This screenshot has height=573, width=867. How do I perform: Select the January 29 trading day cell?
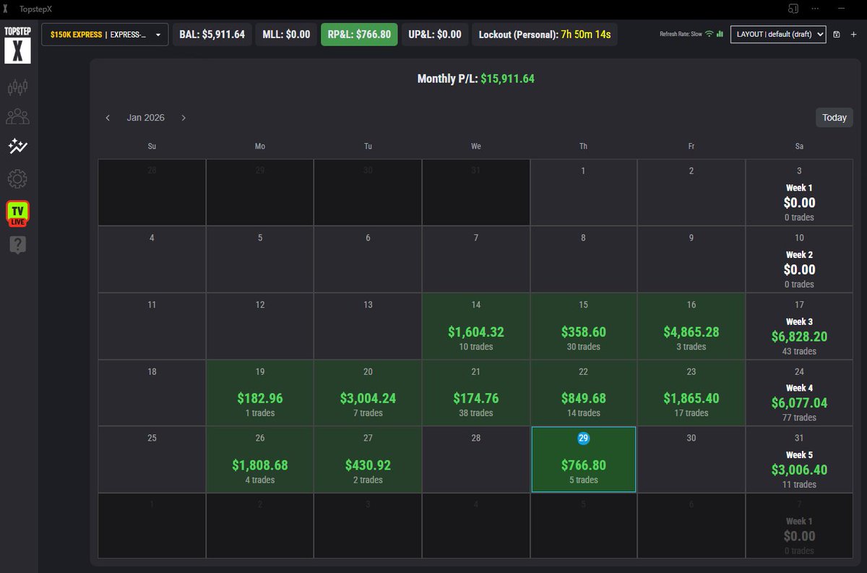click(583, 459)
